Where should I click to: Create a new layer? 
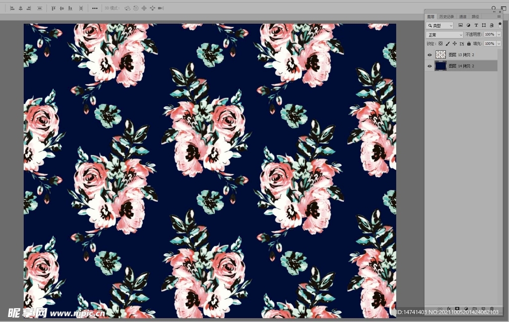[x=483, y=309]
